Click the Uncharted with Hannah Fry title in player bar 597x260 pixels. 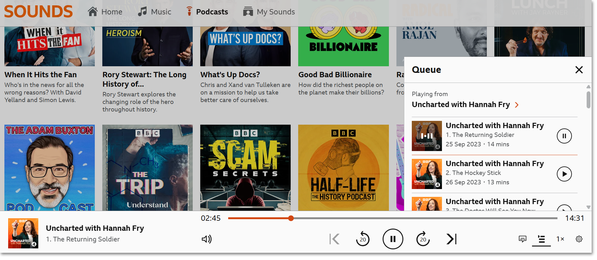coord(95,228)
